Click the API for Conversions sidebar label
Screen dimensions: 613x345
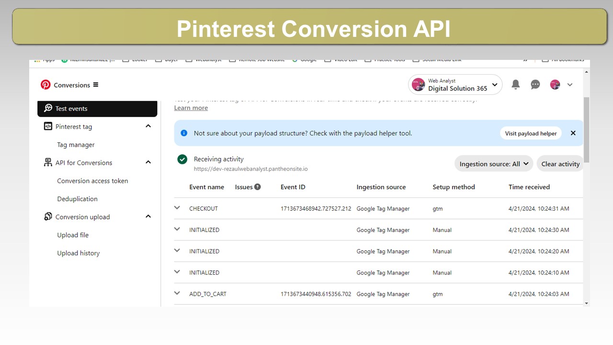coord(84,162)
